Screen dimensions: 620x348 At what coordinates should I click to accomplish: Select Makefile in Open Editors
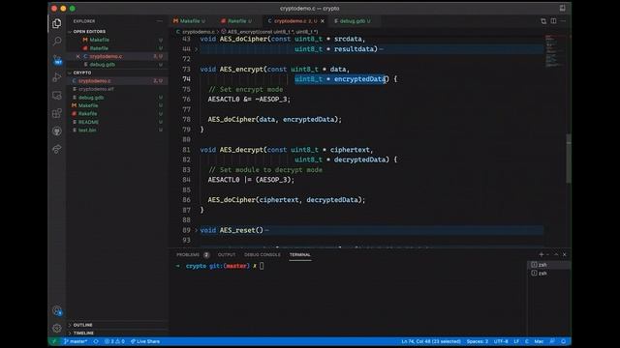click(x=99, y=40)
